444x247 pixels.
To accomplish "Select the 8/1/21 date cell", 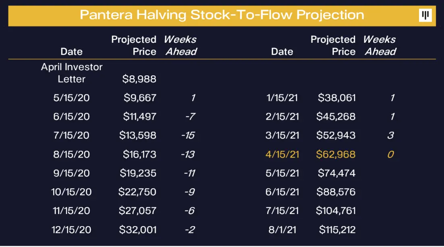I will 282,230.
